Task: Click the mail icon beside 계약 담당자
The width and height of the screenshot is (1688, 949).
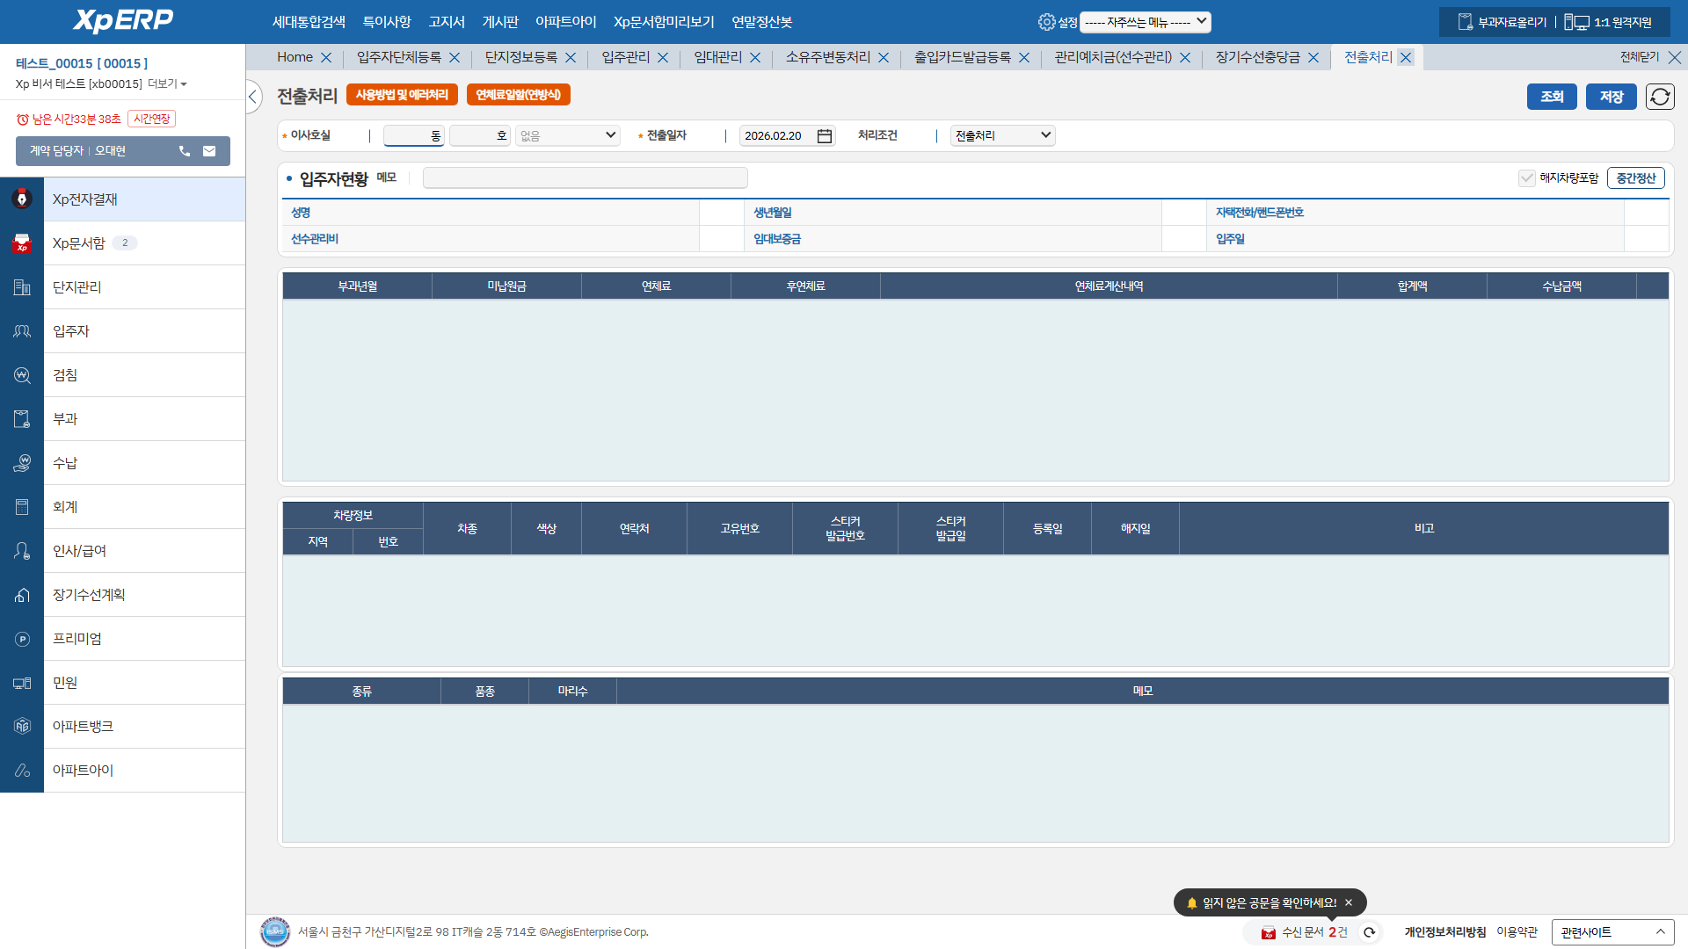Action: pyautogui.click(x=209, y=151)
